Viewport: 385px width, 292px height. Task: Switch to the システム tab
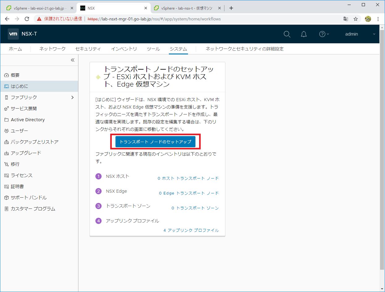[x=178, y=49]
